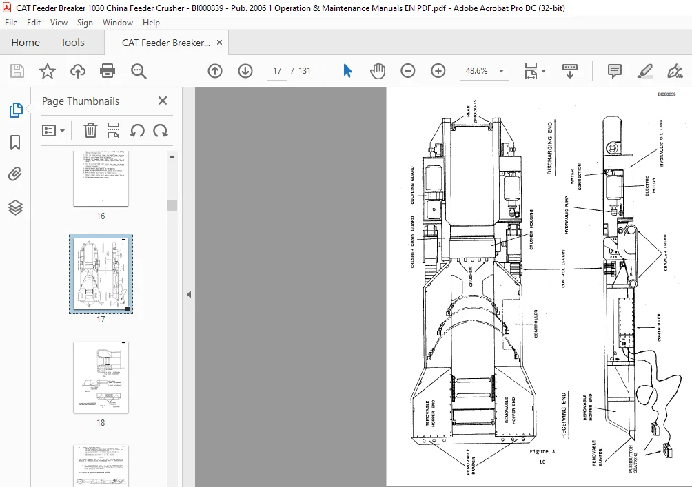This screenshot has width=692, height=487.
Task: Open the Edit menu
Action: pyautogui.click(x=34, y=23)
